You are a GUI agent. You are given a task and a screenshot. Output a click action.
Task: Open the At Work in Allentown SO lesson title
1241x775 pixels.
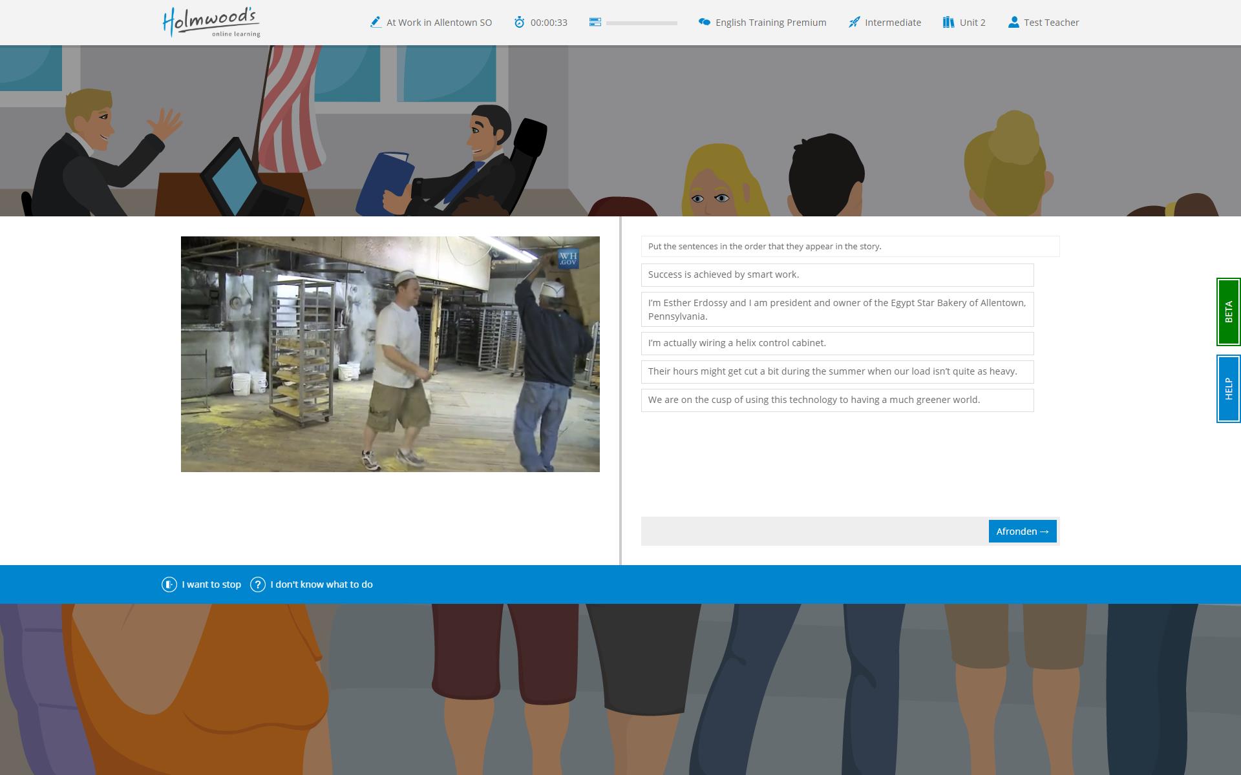pyautogui.click(x=439, y=23)
